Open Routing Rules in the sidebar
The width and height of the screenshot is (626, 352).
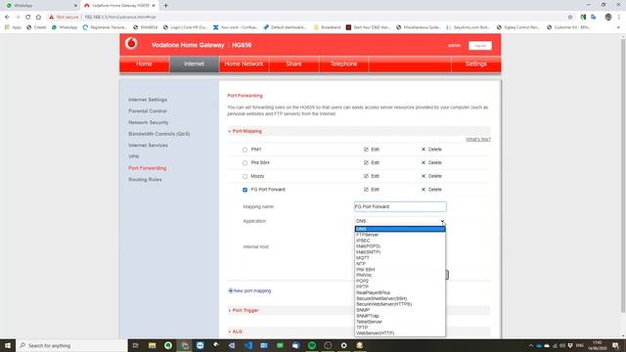[x=145, y=180]
